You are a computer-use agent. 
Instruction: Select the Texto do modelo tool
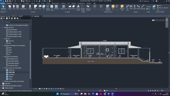(x=78, y=8)
